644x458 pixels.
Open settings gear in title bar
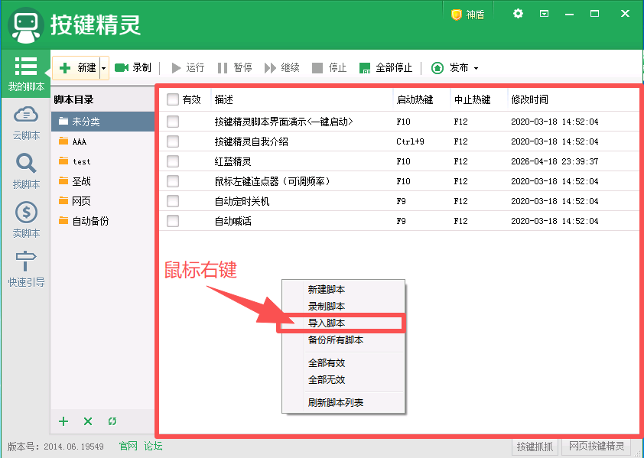(x=518, y=14)
